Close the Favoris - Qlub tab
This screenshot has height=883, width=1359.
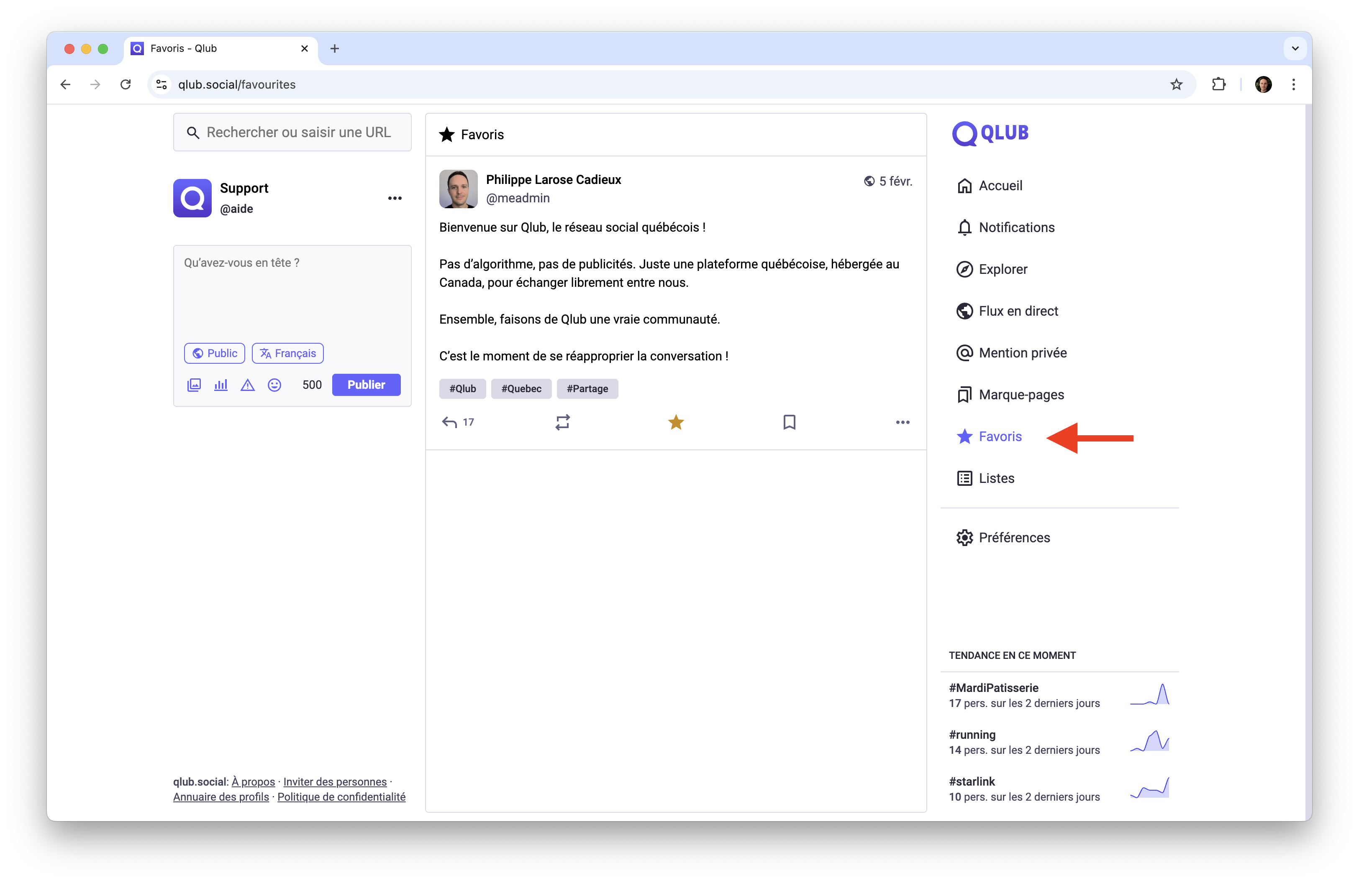304,48
